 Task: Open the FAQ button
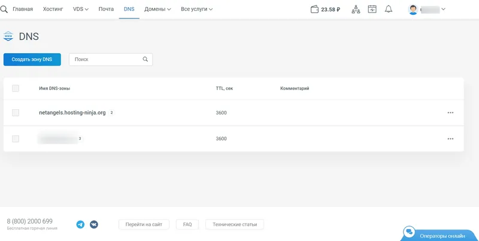pyautogui.click(x=187, y=224)
